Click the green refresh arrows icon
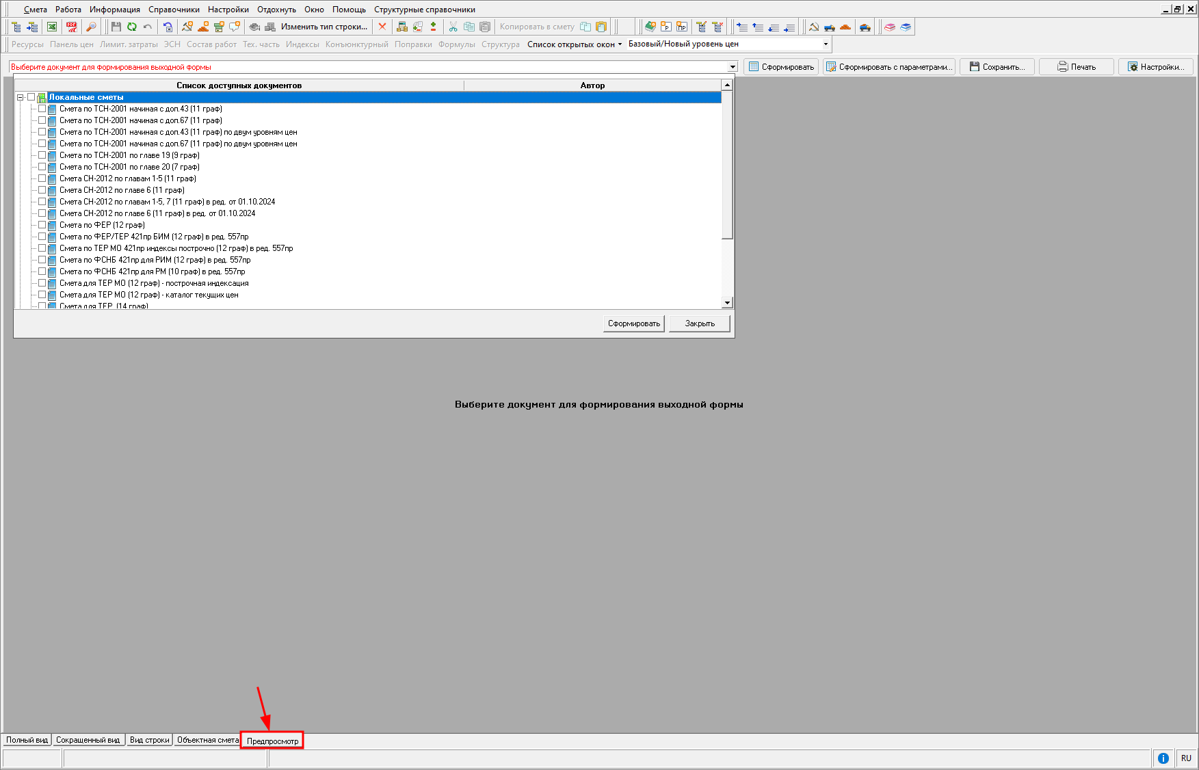 (131, 27)
